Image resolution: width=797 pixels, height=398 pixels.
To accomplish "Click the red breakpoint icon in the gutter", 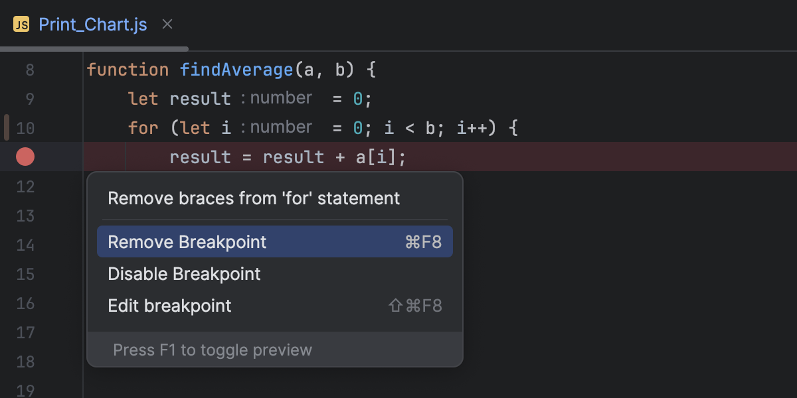I will pos(24,157).
